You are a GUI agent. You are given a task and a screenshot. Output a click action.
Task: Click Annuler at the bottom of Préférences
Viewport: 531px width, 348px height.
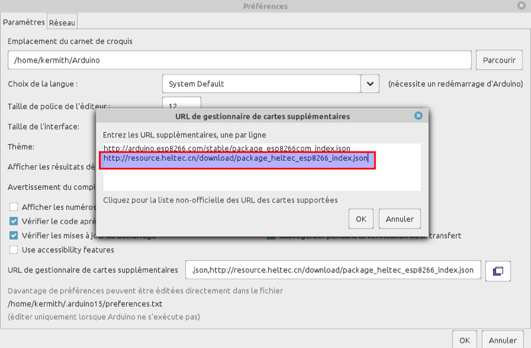[x=502, y=340]
